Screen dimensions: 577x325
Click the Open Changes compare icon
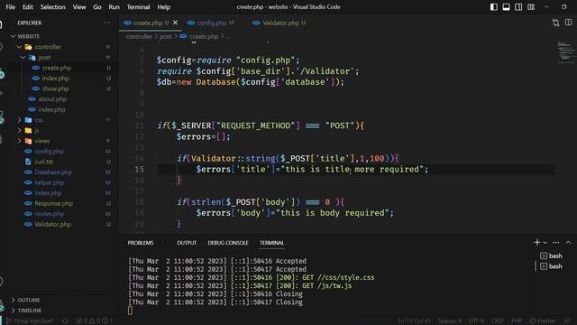[555, 23]
